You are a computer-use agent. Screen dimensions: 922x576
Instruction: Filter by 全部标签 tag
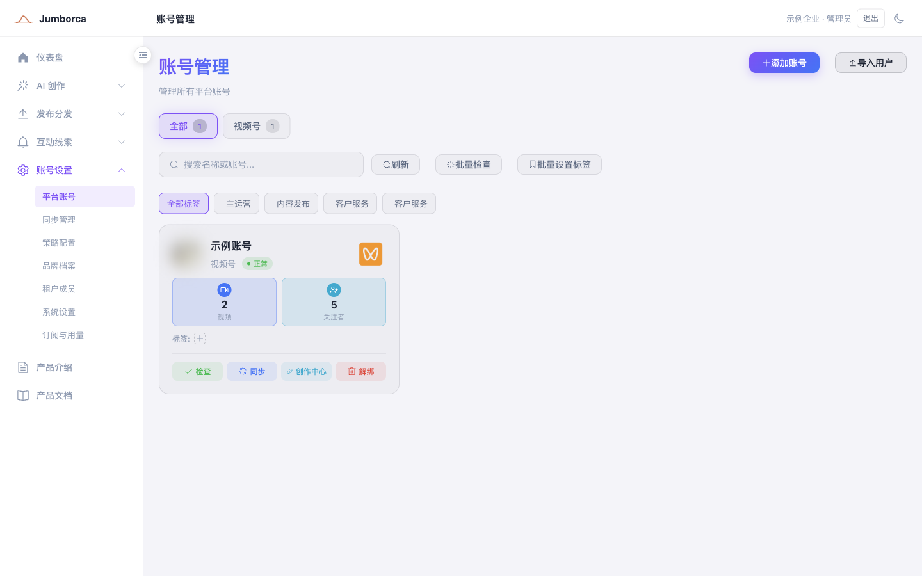(184, 204)
